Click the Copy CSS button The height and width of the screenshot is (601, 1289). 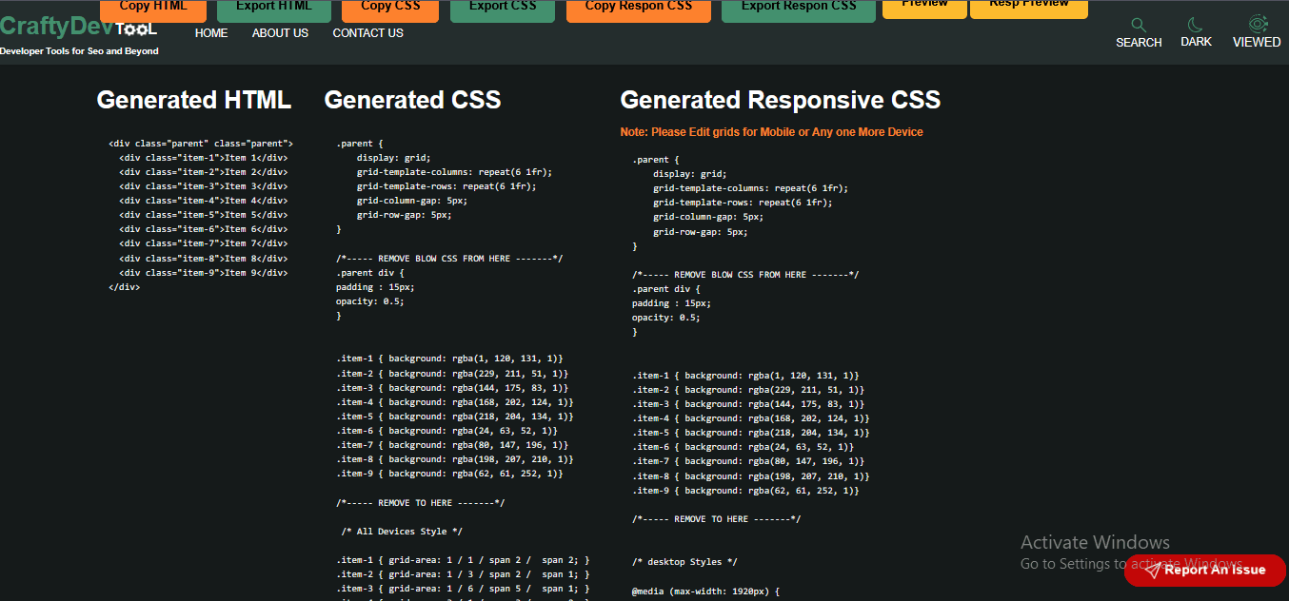390,10
